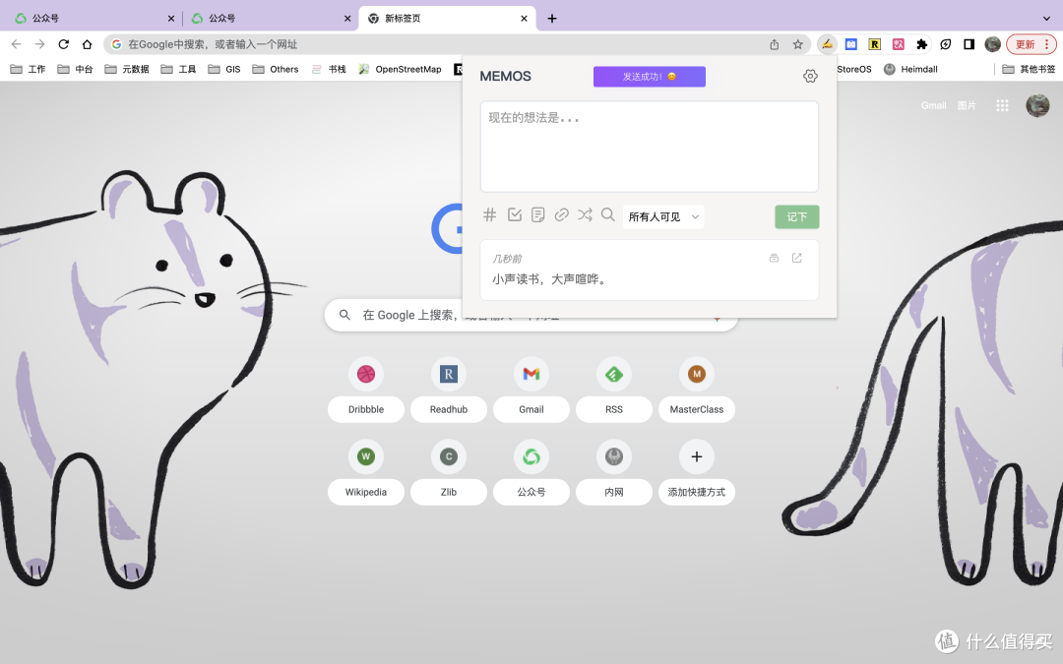Viewport: 1063px width, 664px height.
Task: Bookmark this page with the star icon
Action: pyautogui.click(x=798, y=44)
